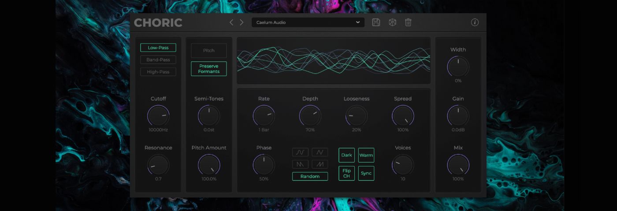Toggle the Pitch mode button

coord(209,51)
